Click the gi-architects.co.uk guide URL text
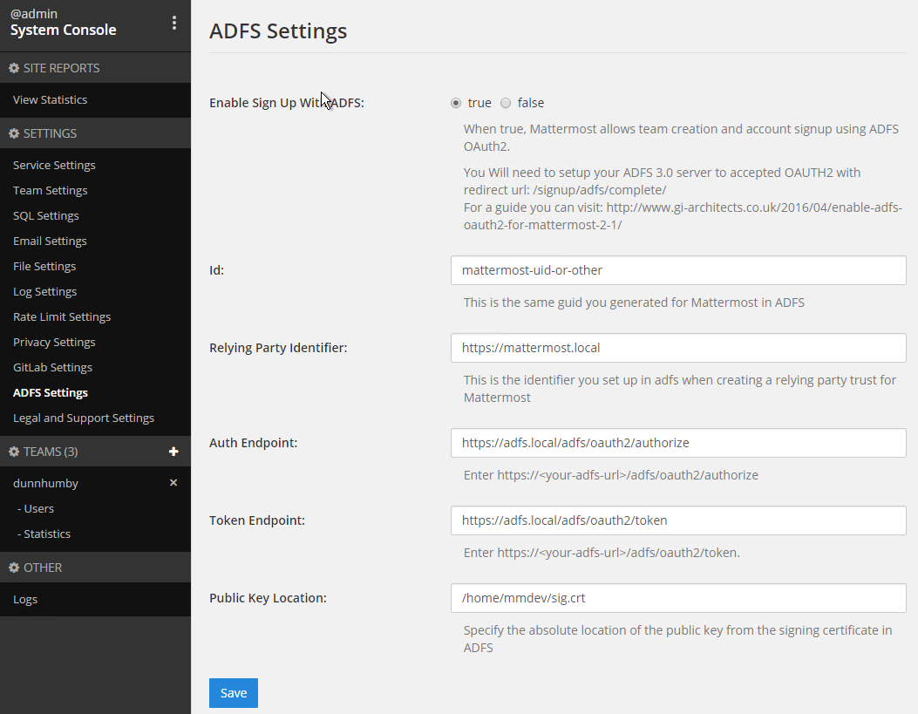 [683, 216]
